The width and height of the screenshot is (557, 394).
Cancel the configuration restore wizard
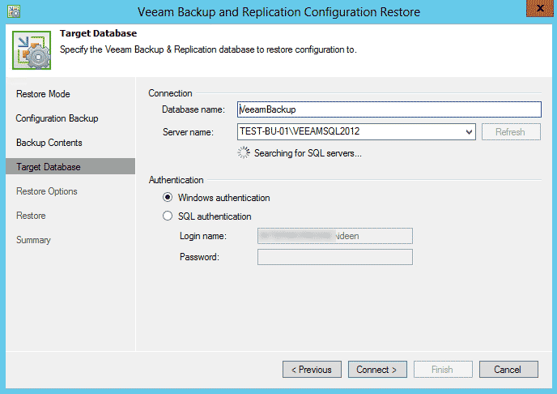pos(508,370)
